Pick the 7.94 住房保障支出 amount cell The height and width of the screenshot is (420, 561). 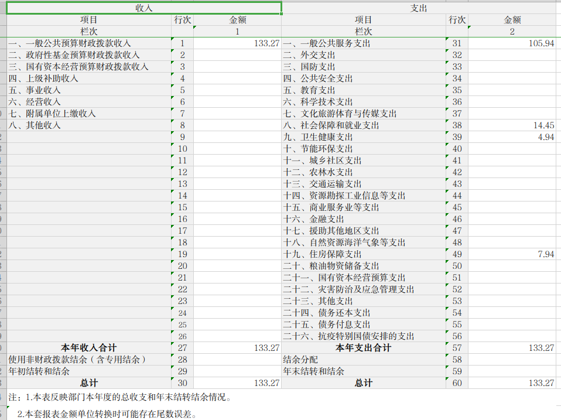[512, 254]
